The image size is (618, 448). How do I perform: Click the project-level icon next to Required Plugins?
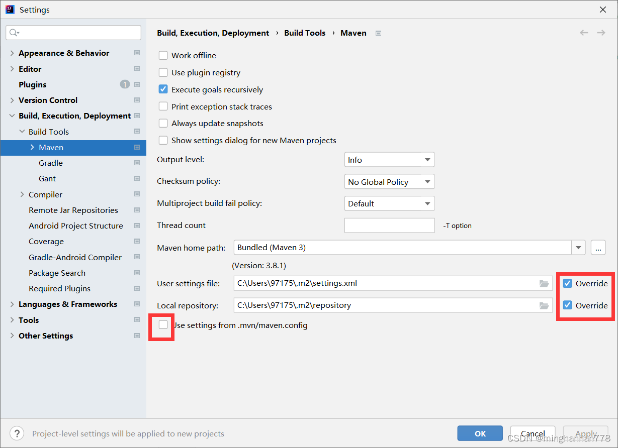point(137,288)
